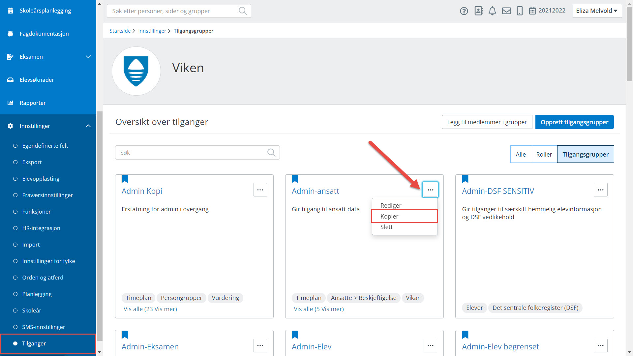Click the Eksamen pencil sidebar icon
The height and width of the screenshot is (356, 633).
pyautogui.click(x=10, y=57)
